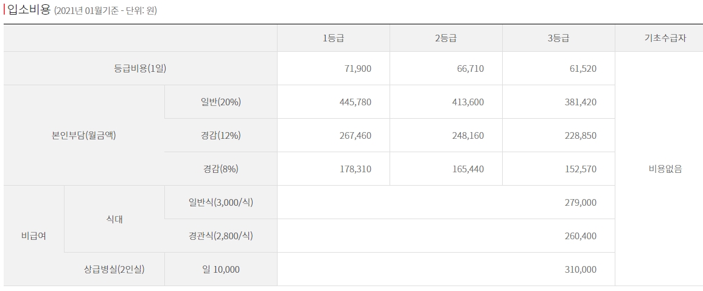
Task: Click the 입소비용 section title
Action: tap(28, 10)
